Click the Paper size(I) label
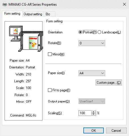This screenshot has height=136, width=129. 56,73
